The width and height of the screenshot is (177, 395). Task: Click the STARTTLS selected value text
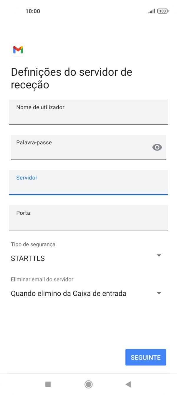tap(28, 258)
